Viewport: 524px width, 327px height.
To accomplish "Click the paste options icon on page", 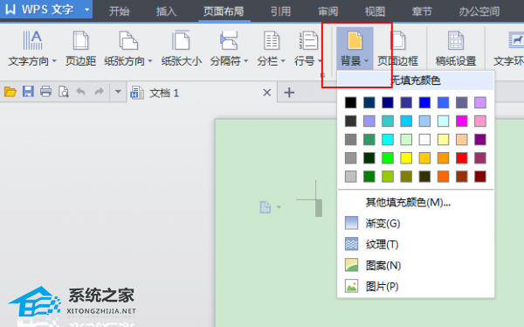I will (x=265, y=207).
